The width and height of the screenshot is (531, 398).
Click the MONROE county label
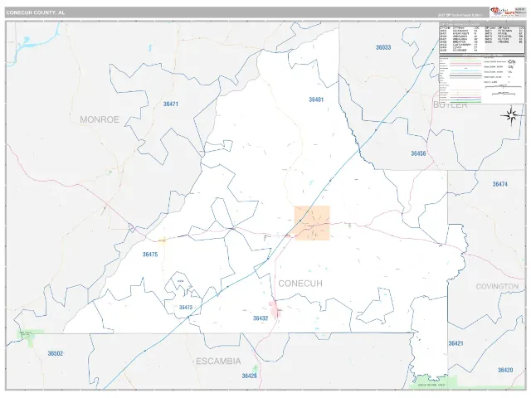[x=100, y=119]
